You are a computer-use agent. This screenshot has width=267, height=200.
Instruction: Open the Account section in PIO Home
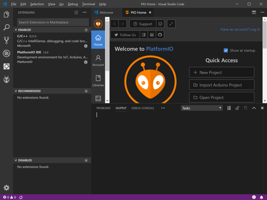[98, 60]
